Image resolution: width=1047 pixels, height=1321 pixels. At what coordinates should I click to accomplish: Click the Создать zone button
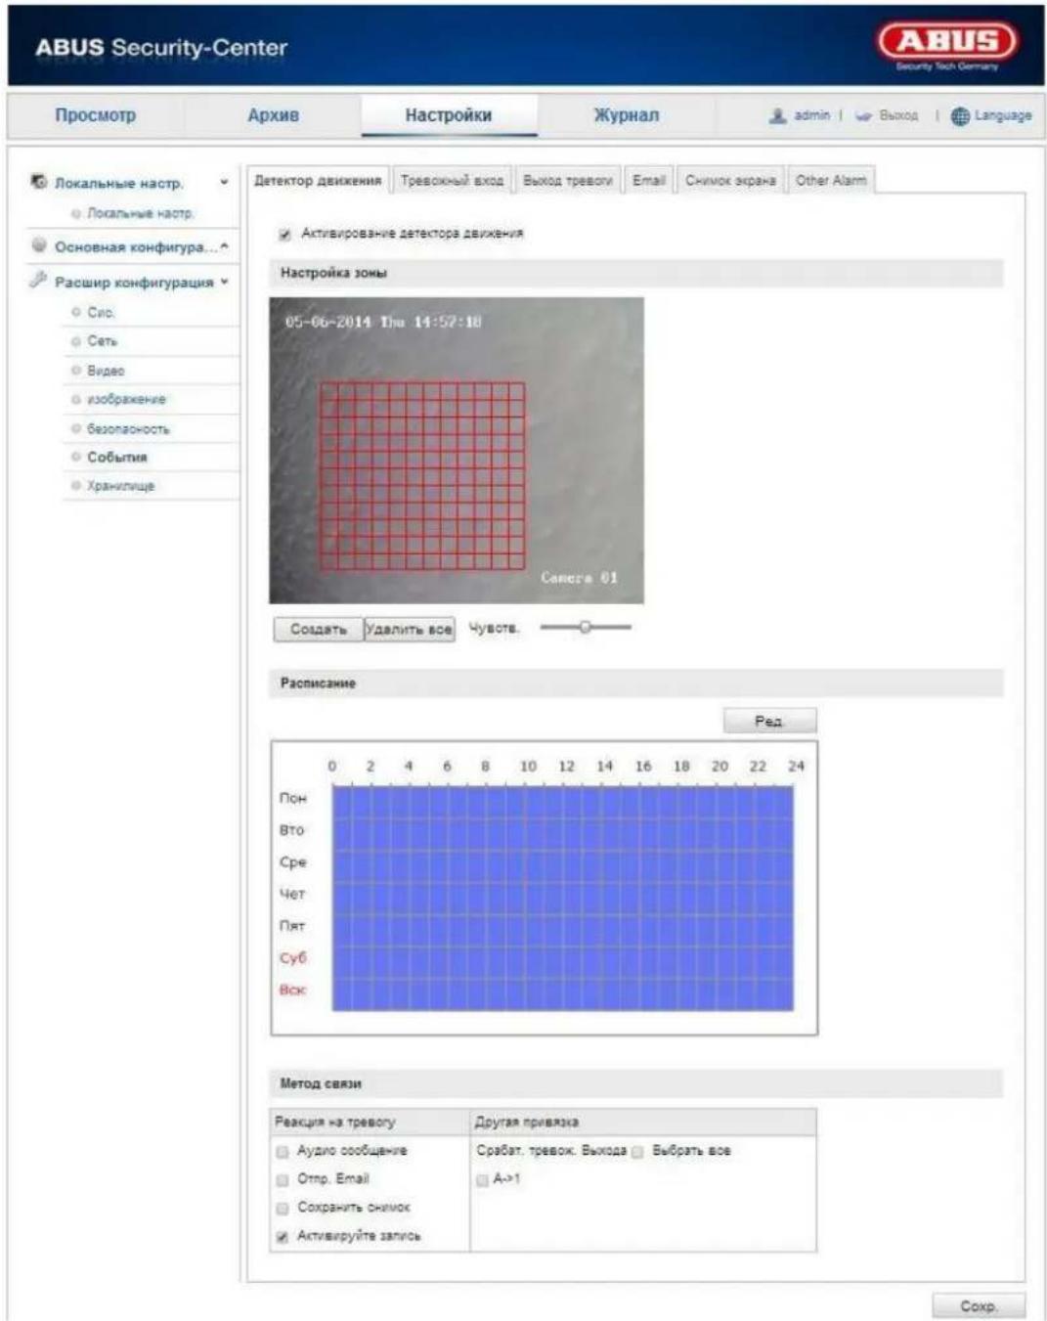(319, 629)
